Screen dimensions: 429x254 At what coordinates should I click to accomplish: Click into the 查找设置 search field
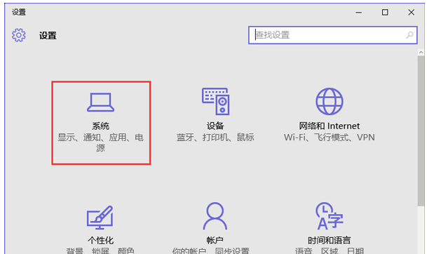coord(333,35)
